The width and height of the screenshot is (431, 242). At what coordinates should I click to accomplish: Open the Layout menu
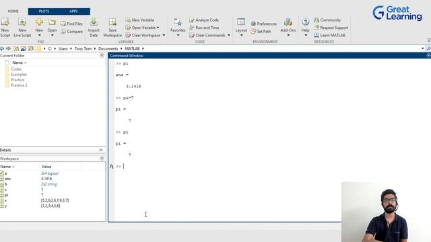coord(241,28)
